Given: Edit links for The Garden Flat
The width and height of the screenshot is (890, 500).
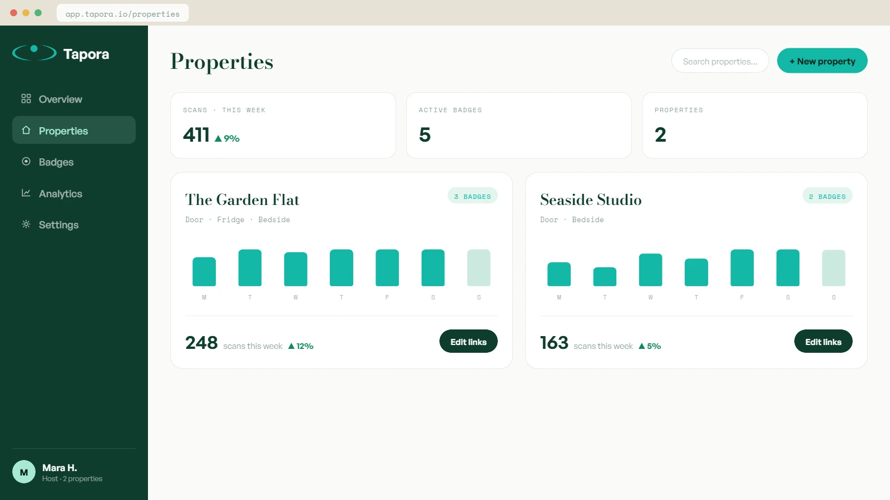Looking at the screenshot, I should click(468, 342).
